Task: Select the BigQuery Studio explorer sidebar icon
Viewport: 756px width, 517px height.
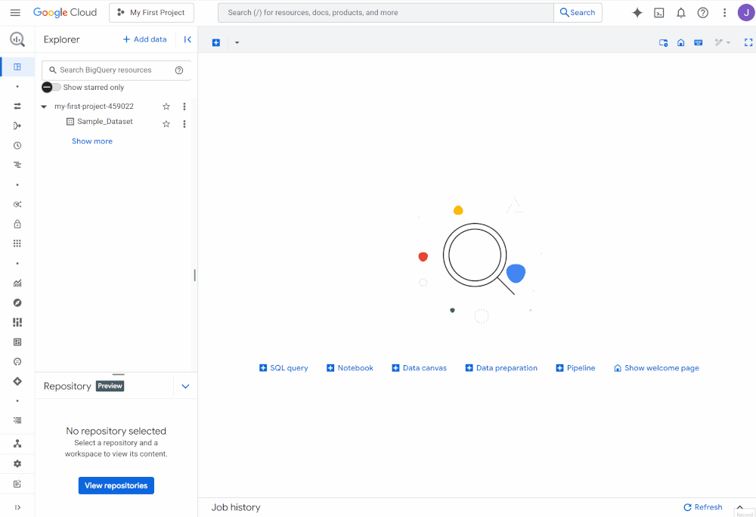Action: 17,67
